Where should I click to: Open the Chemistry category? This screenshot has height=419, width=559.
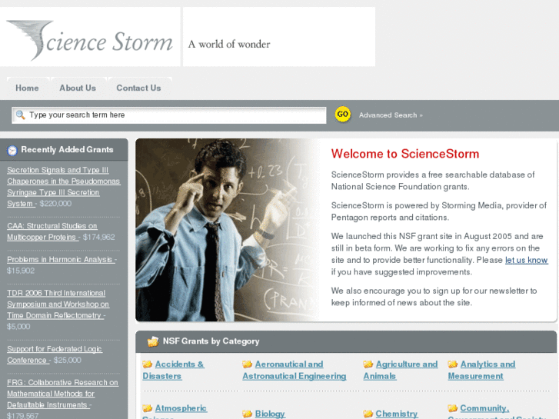(397, 414)
